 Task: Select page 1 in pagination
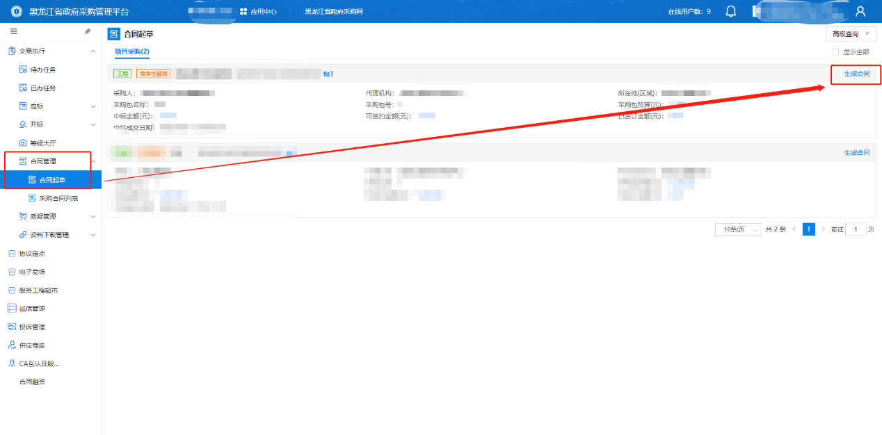coord(808,229)
